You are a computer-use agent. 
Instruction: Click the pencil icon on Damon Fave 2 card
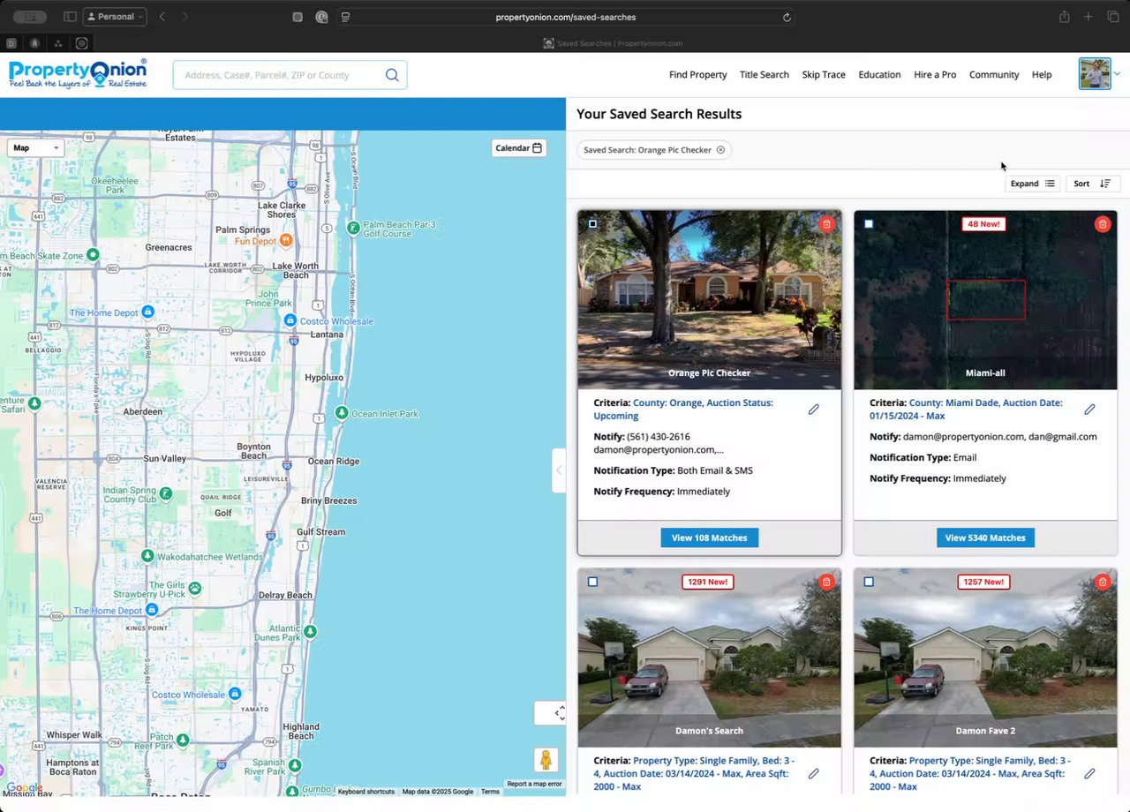tap(1089, 773)
